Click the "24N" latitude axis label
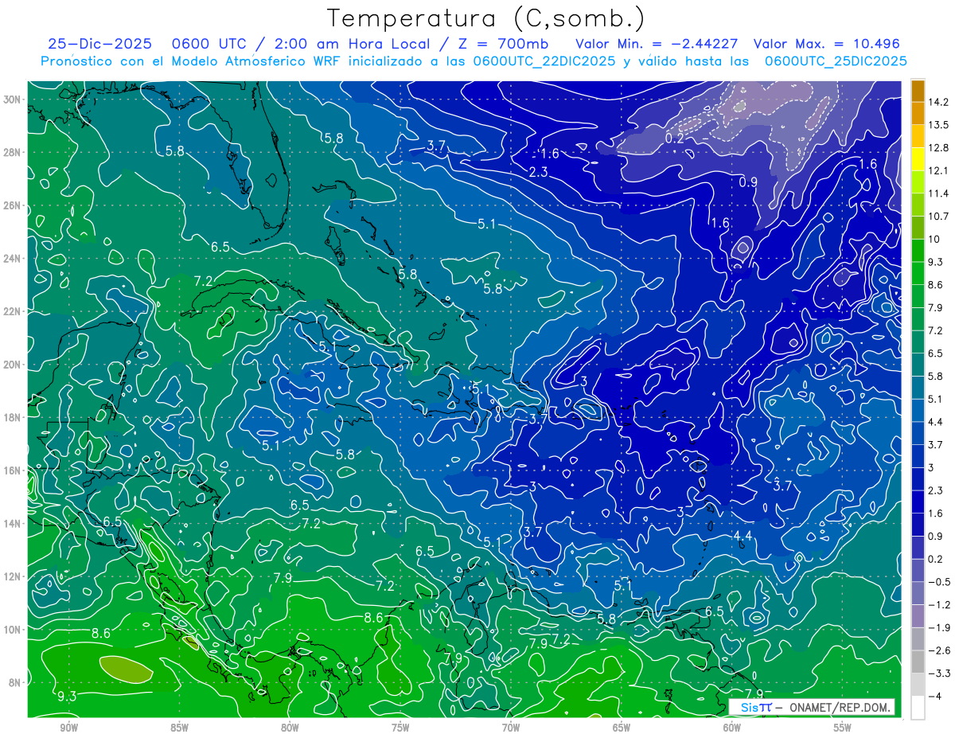 [13, 259]
